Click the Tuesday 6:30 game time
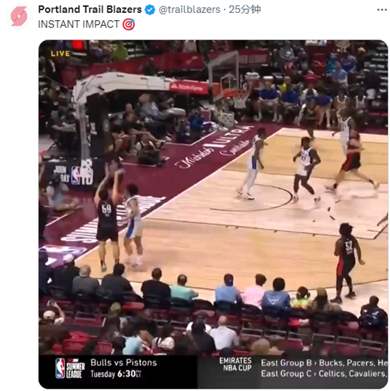Screen dimensions: 390x391 pyautogui.click(x=116, y=374)
